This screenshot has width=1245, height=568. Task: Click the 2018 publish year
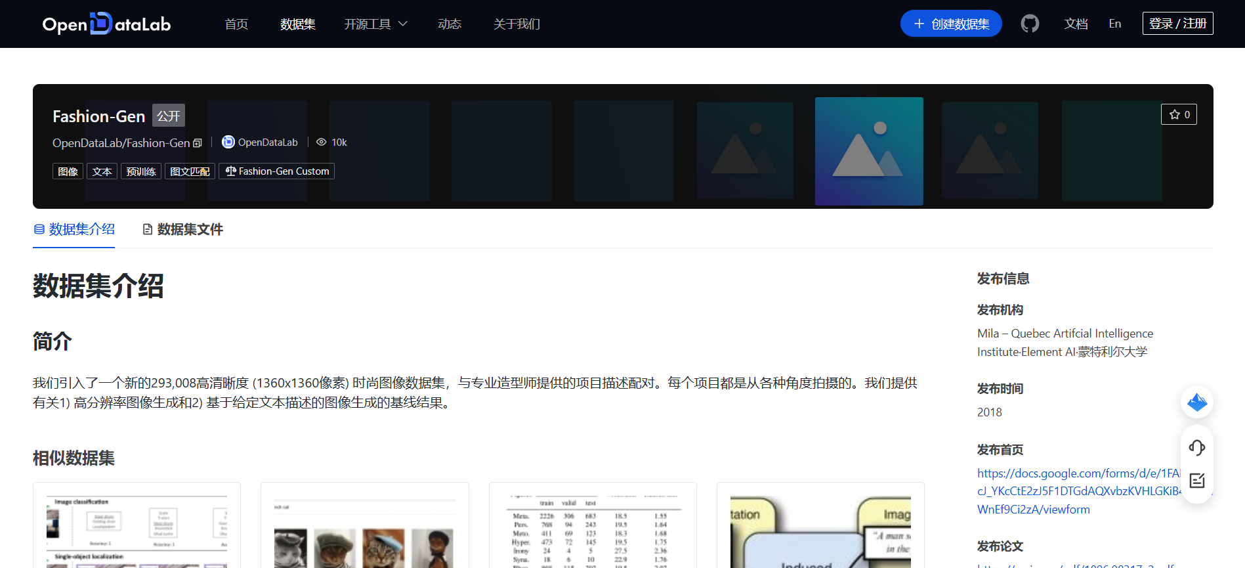coord(990,412)
